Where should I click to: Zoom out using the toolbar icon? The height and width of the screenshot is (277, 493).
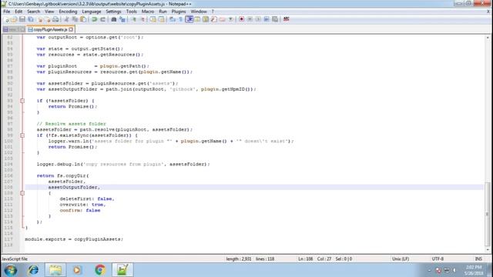(142, 19)
